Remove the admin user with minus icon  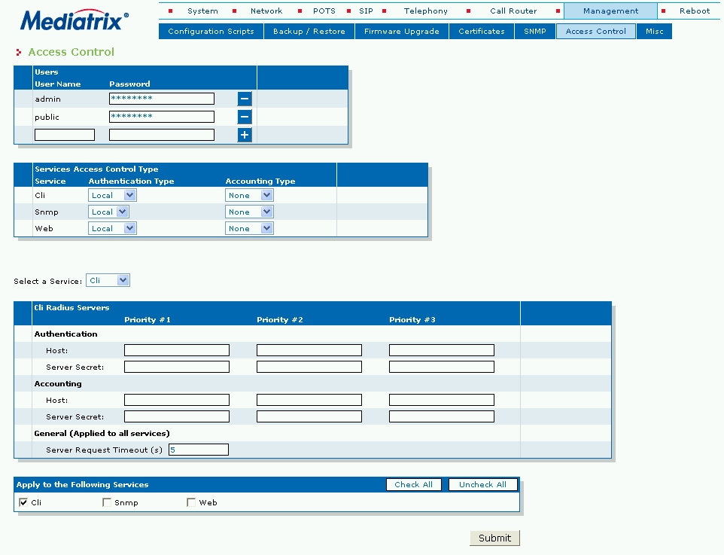click(245, 99)
